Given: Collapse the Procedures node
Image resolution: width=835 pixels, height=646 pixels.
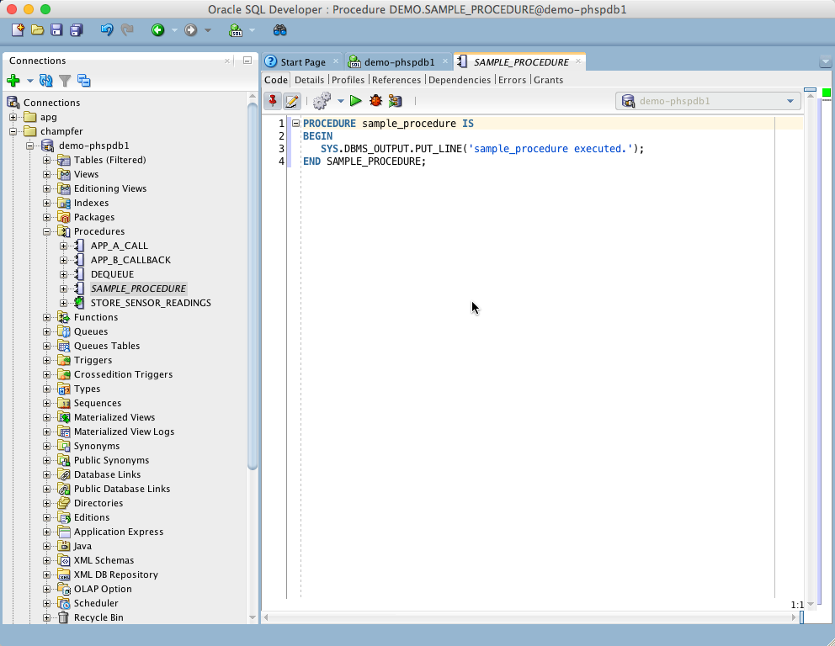Looking at the screenshot, I should [47, 231].
